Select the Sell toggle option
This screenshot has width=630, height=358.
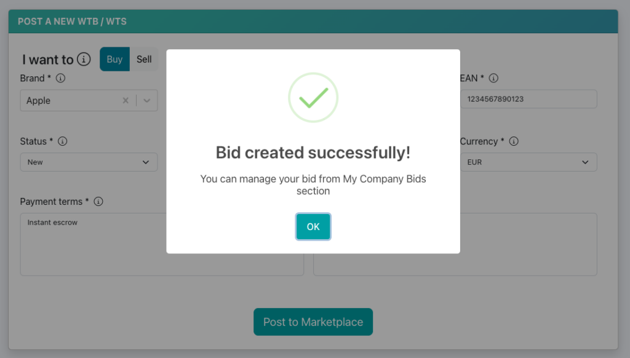click(144, 59)
